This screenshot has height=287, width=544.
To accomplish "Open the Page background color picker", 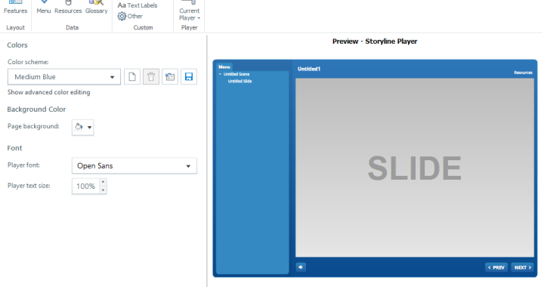I will (83, 127).
